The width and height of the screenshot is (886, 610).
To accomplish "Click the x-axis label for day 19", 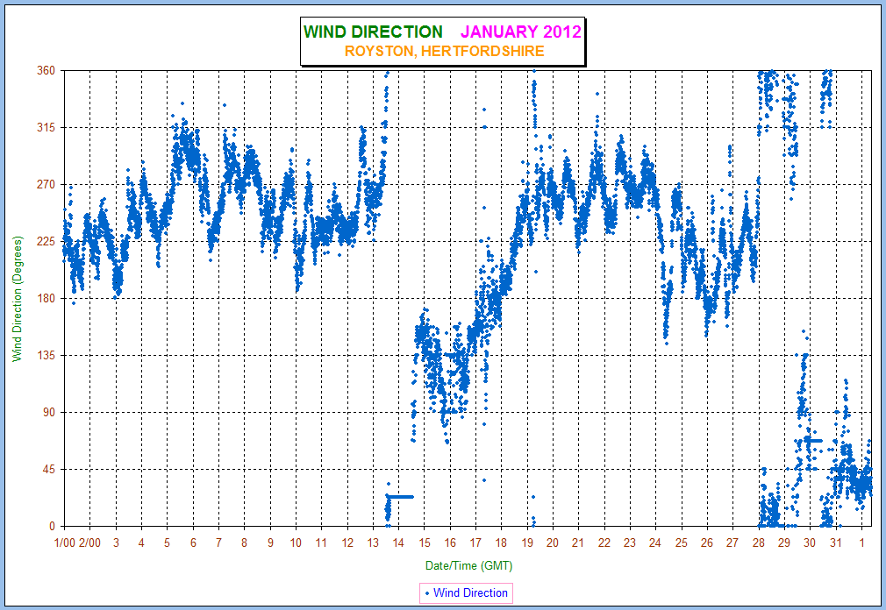I will (x=527, y=543).
